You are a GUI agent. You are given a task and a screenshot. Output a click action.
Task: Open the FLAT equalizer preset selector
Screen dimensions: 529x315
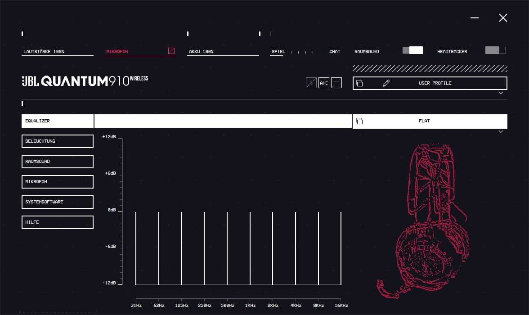point(424,121)
